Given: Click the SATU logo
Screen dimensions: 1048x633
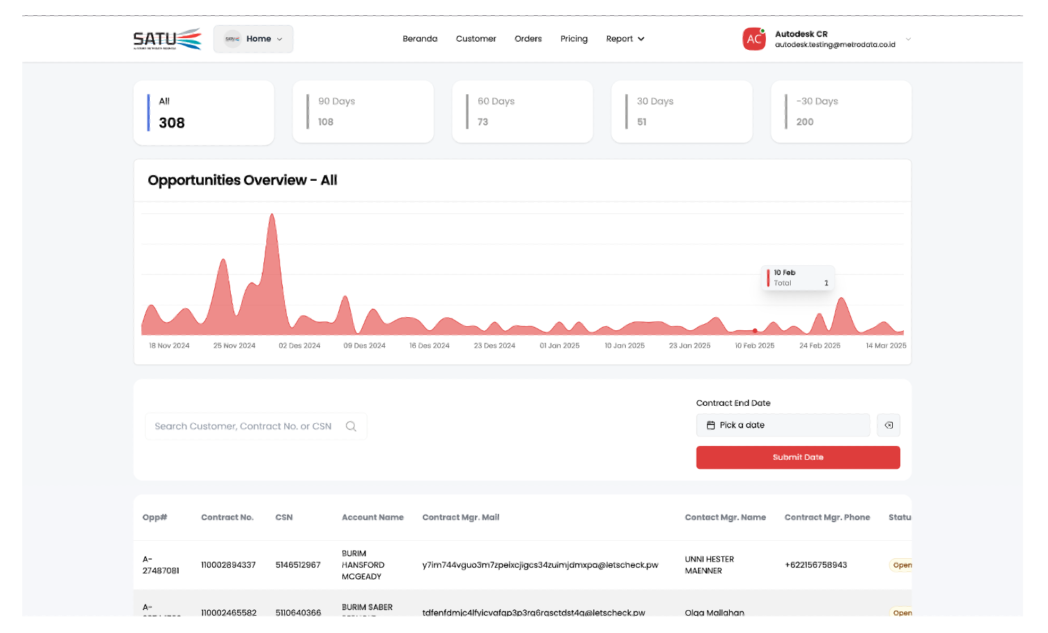Looking at the screenshot, I should [167, 39].
